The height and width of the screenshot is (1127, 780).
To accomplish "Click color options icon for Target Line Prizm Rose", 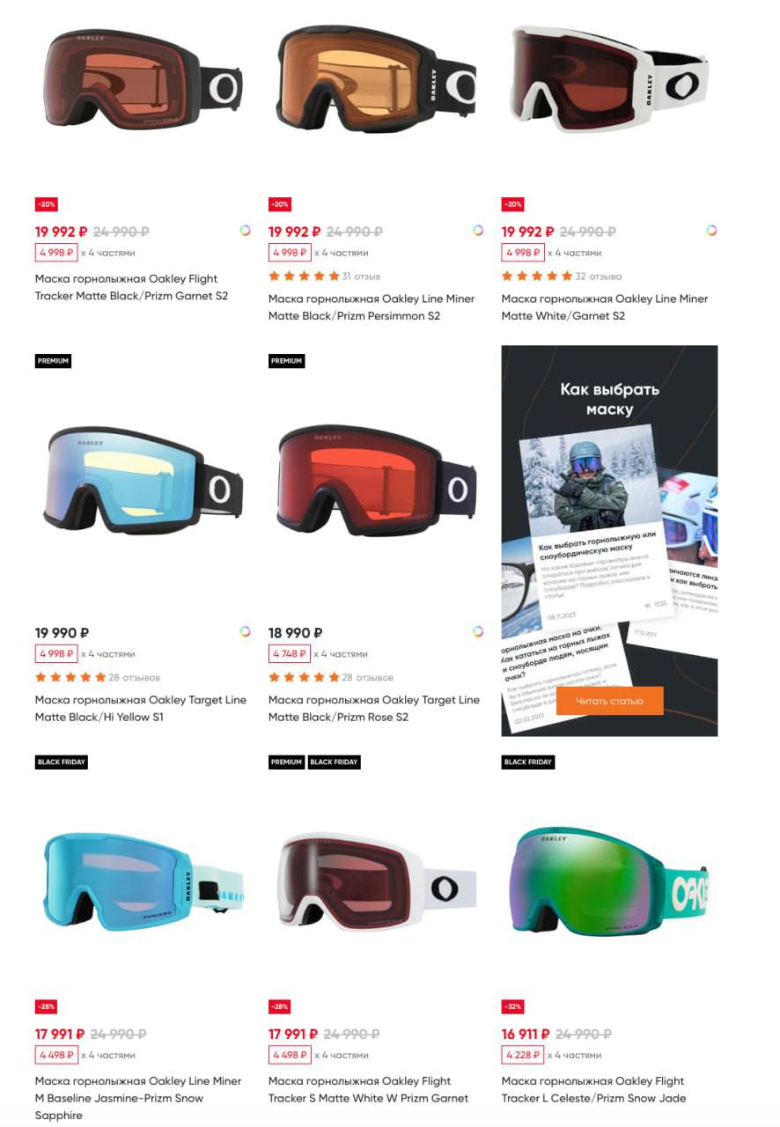I will [x=478, y=631].
